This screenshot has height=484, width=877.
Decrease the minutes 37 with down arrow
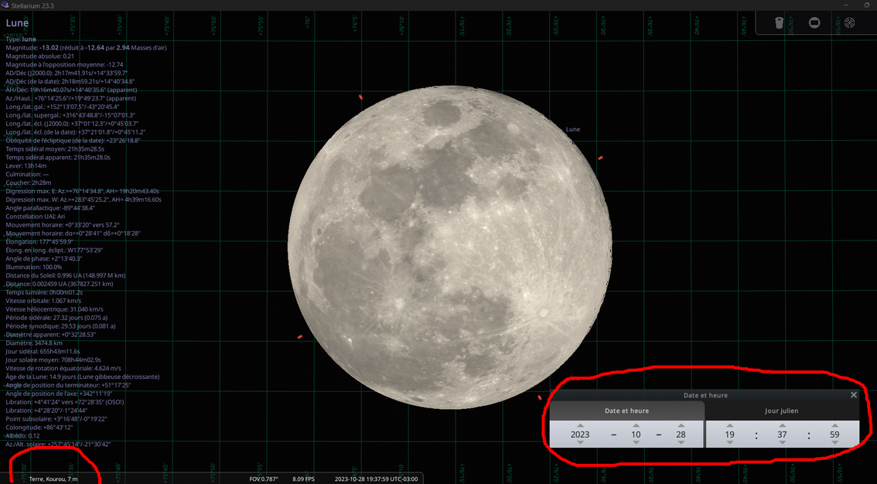pos(782,443)
